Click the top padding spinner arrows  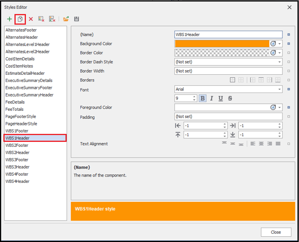click(224, 135)
